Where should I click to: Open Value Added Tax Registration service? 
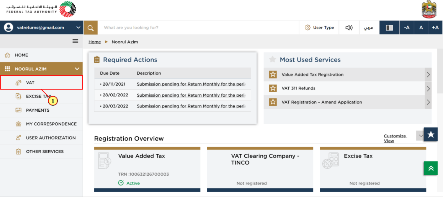[312, 75]
